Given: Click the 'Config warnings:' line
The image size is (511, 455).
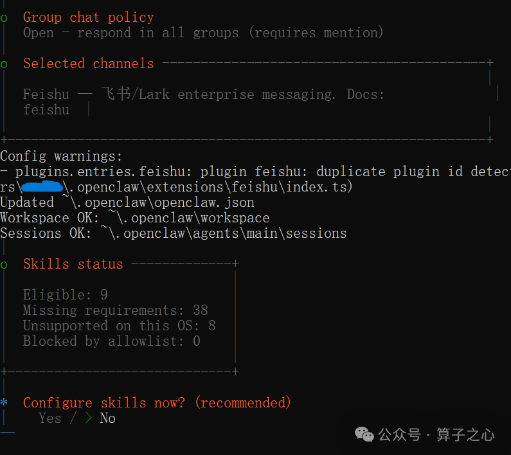Looking at the screenshot, I should click(x=61, y=156).
